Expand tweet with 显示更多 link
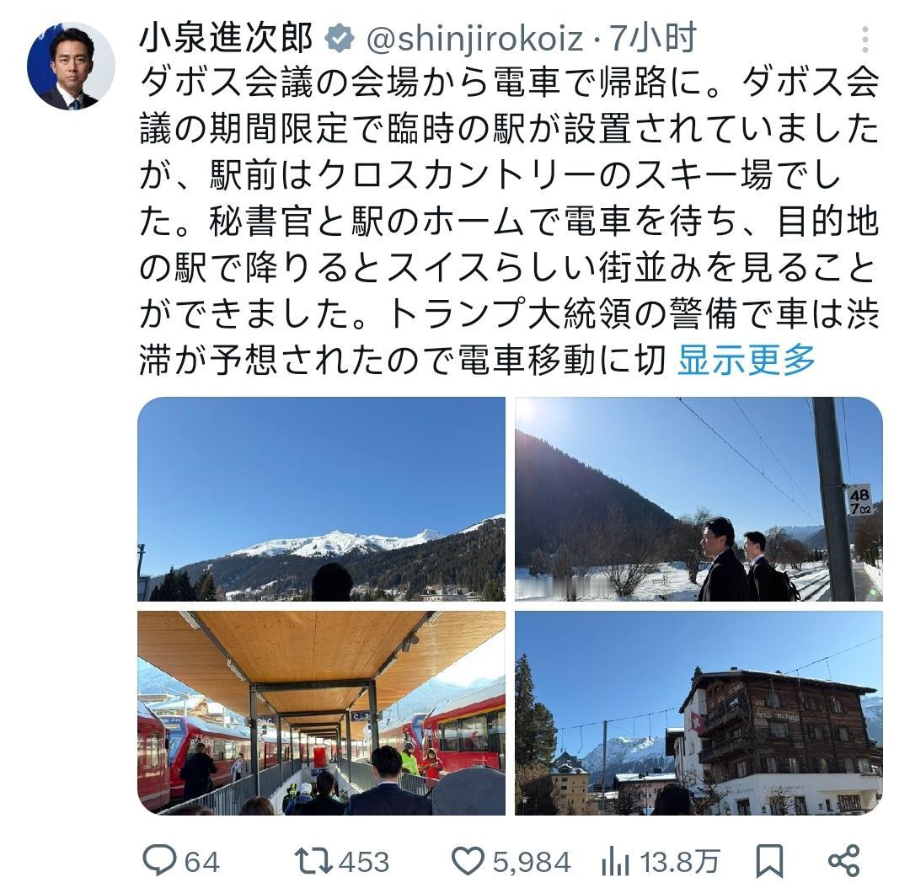Viewport: 910px width, 888px height. 747,360
